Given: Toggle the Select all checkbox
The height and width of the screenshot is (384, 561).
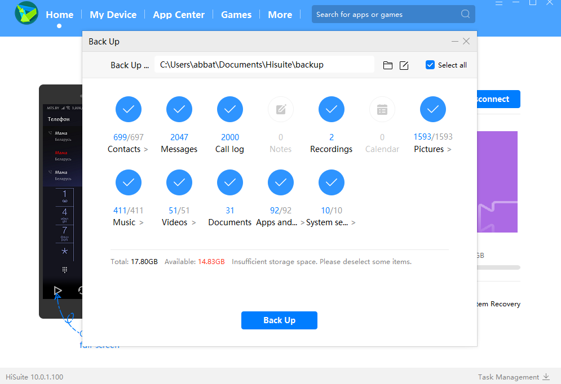Looking at the screenshot, I should [x=430, y=65].
